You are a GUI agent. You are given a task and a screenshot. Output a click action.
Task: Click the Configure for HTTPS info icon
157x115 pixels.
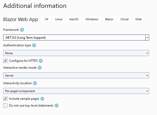tap(41, 61)
